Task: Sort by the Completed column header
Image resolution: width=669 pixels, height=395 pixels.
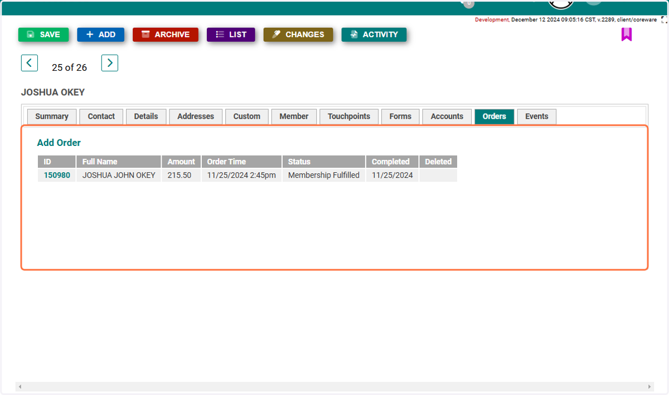Action: [x=392, y=162]
